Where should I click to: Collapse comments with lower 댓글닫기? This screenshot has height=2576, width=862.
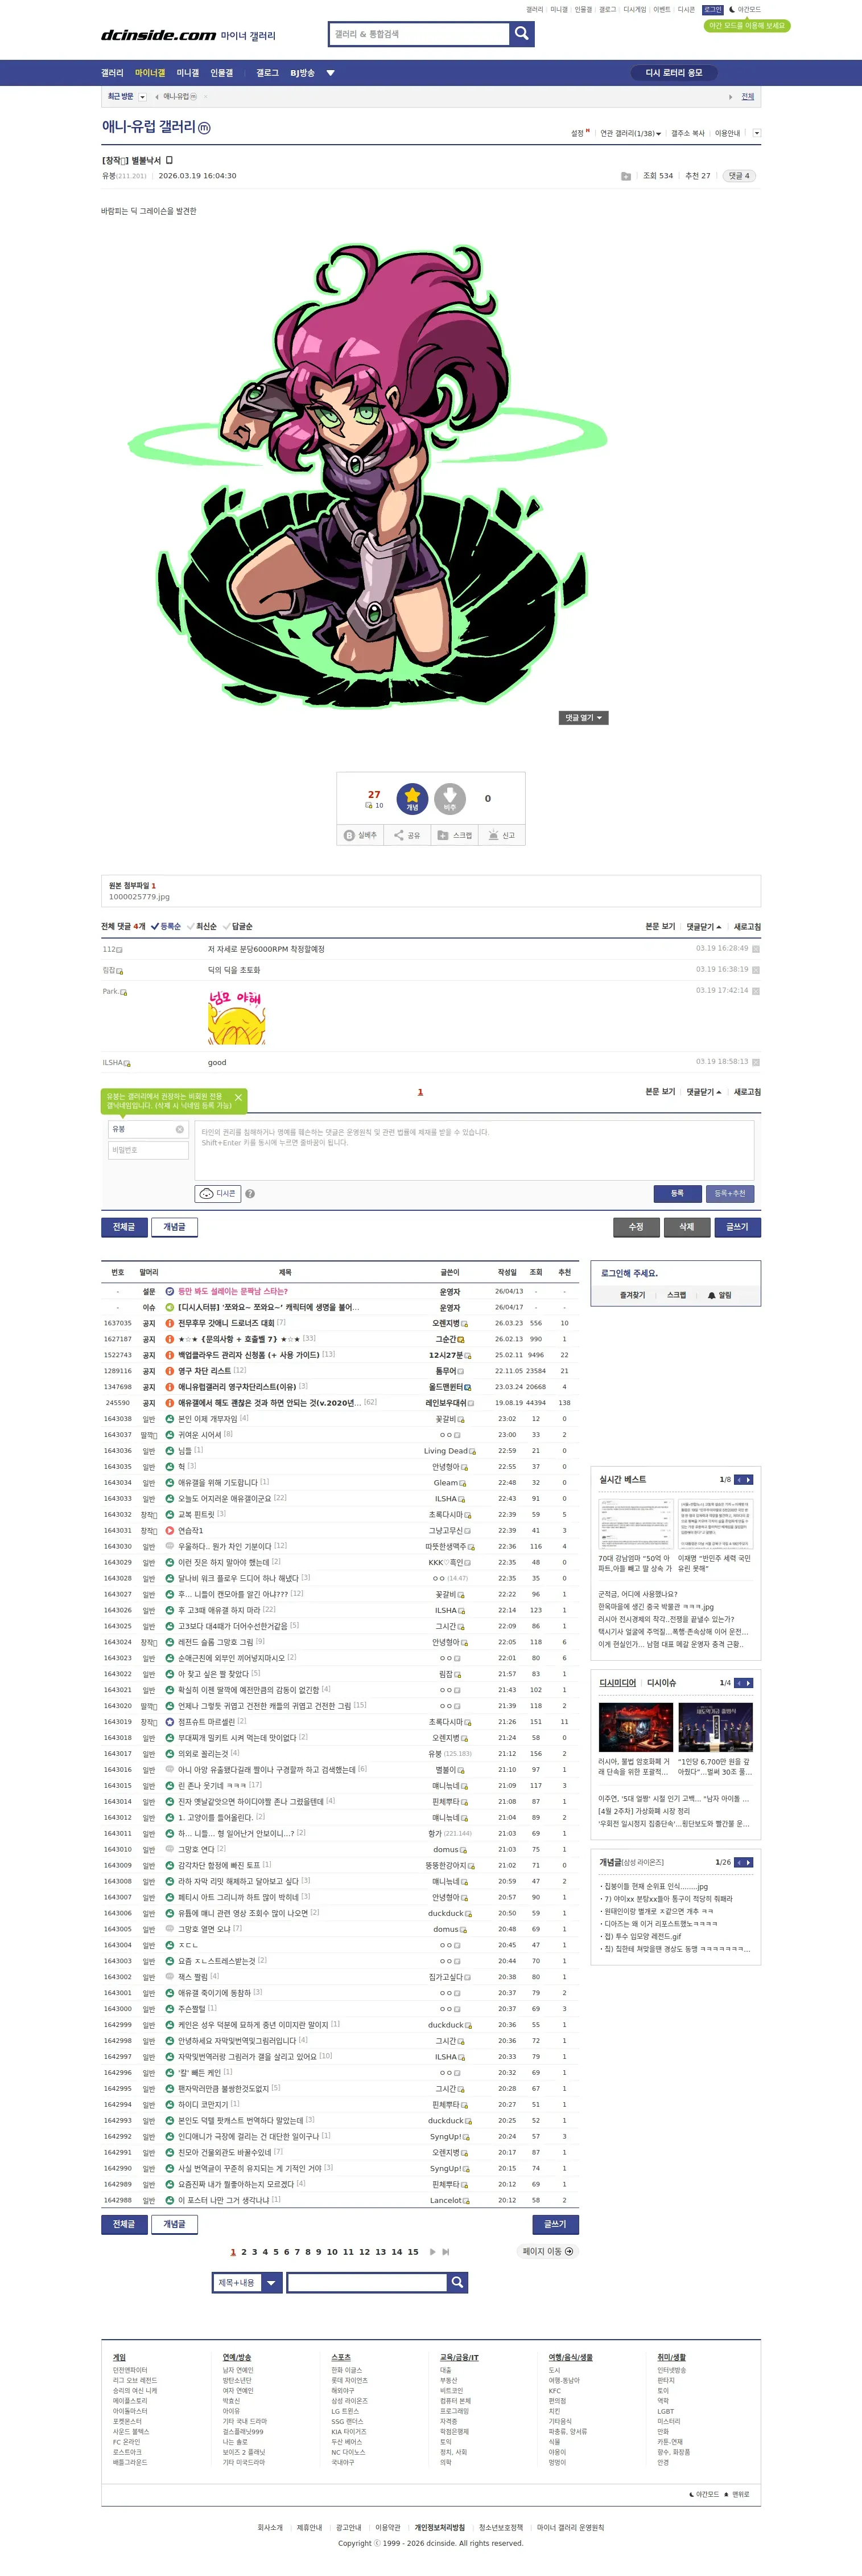pos(703,1091)
